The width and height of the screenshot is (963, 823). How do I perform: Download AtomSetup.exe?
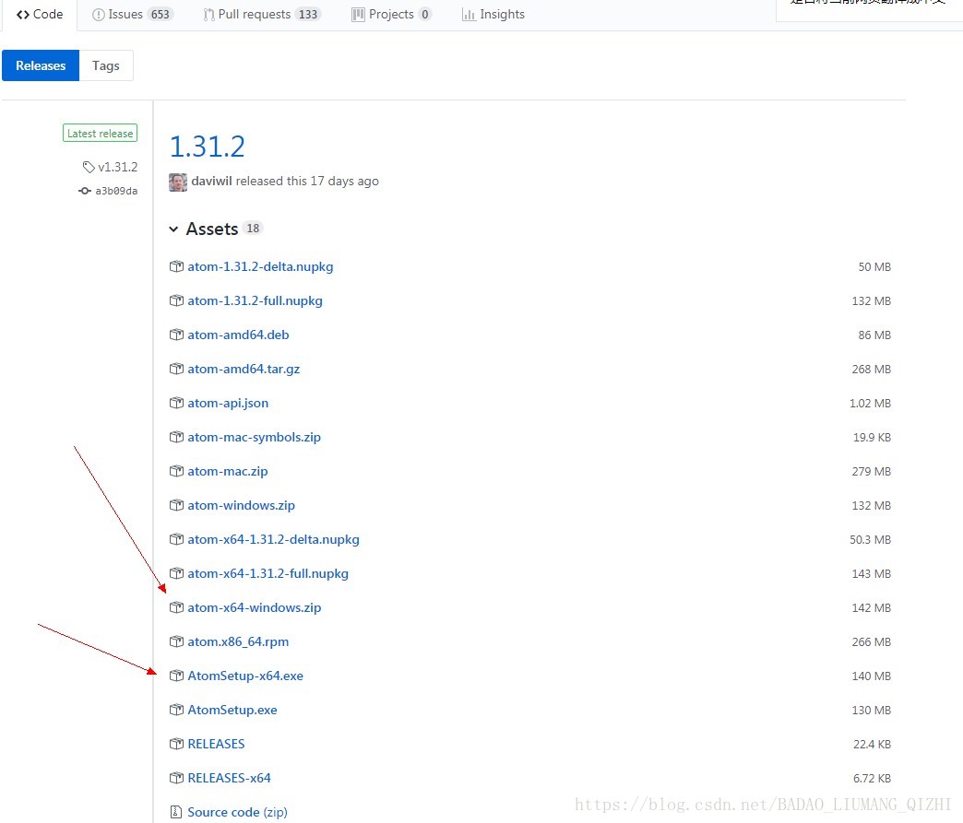click(x=232, y=710)
